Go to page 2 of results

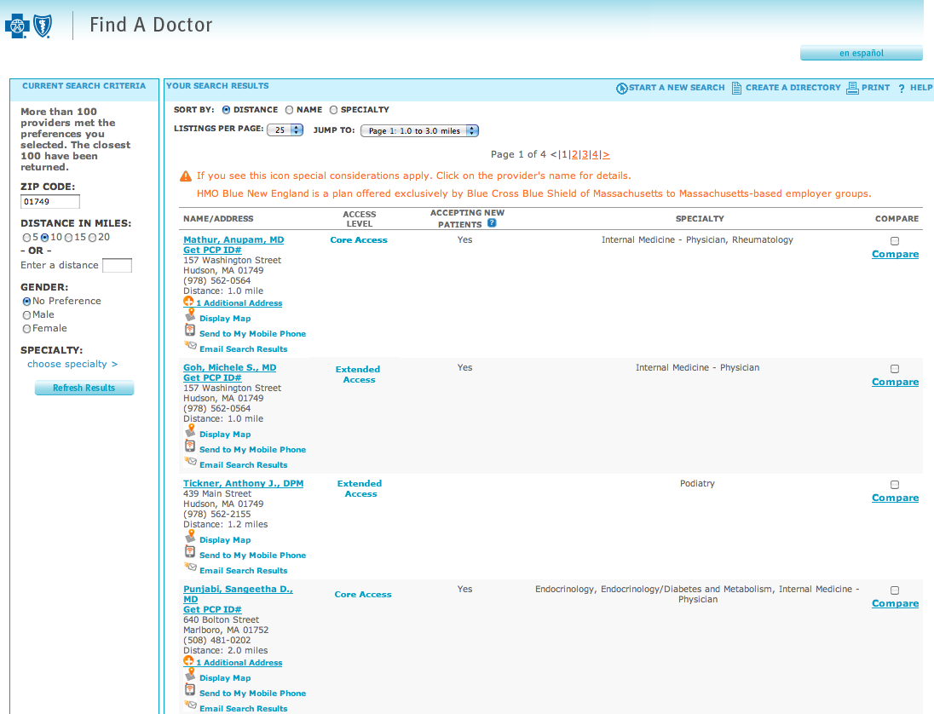point(574,154)
